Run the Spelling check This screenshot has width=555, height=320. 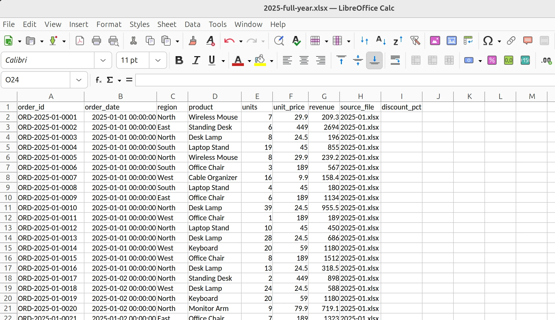pos(296,41)
